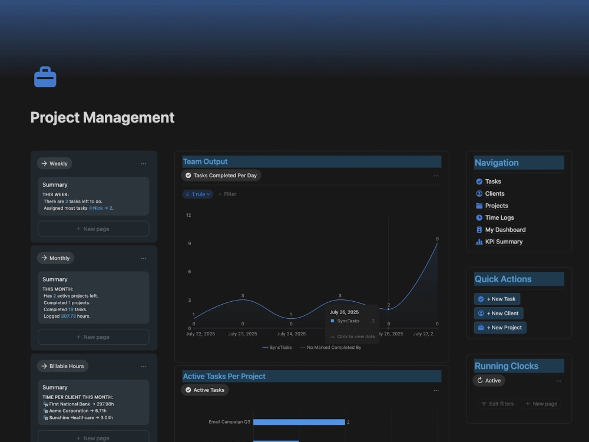Click New page under Billable Hours summary
The height and width of the screenshot is (442, 589).
94,437
